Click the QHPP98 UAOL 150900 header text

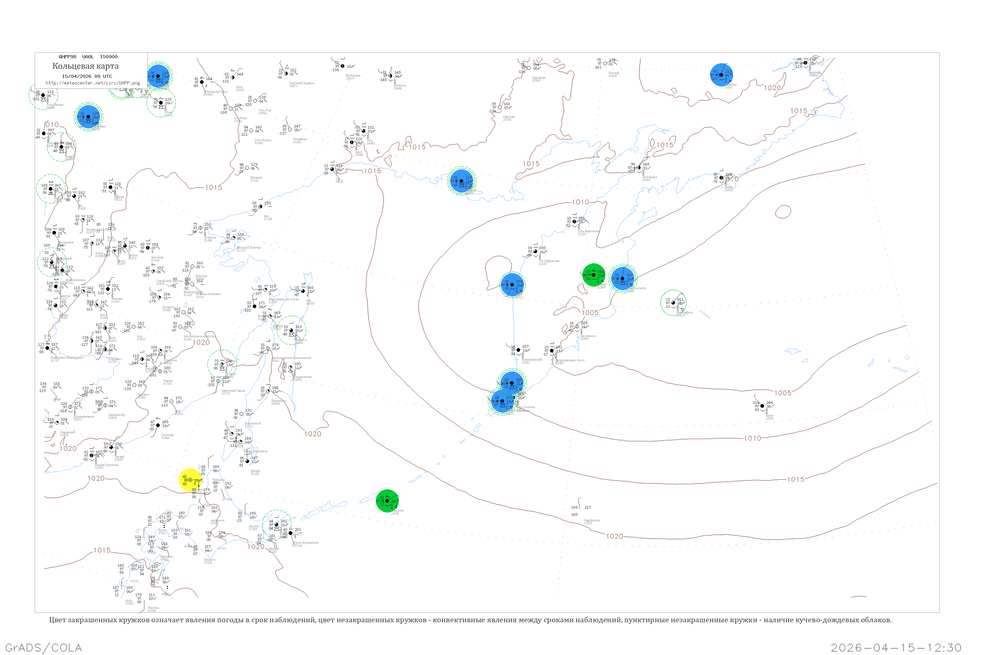pyautogui.click(x=88, y=57)
